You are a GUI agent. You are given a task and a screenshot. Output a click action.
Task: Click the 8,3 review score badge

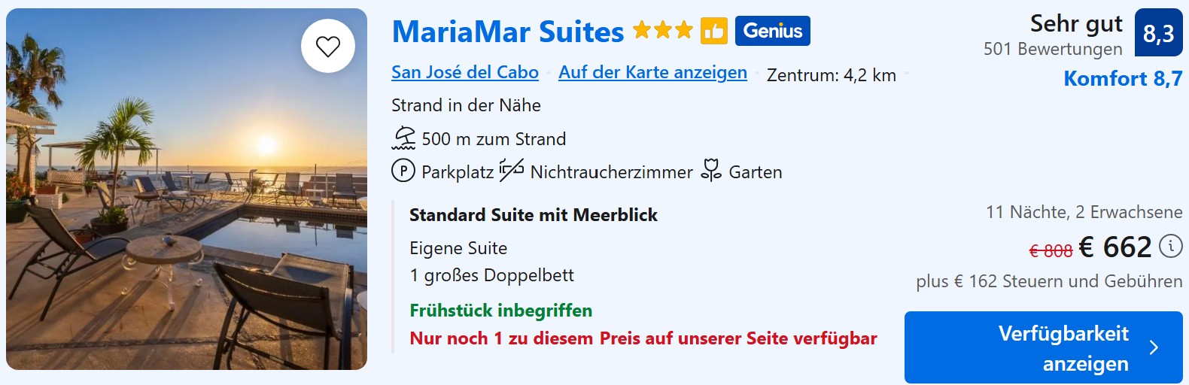click(x=1158, y=33)
